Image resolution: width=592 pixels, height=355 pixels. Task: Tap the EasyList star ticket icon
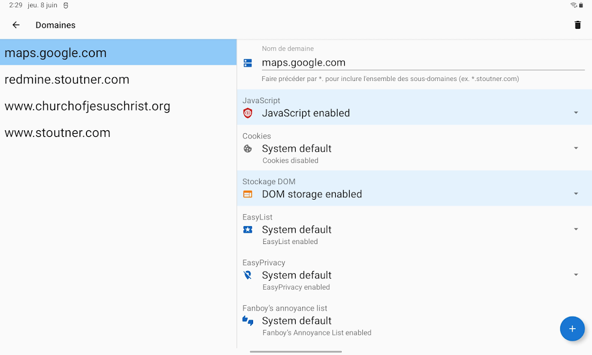[248, 230]
